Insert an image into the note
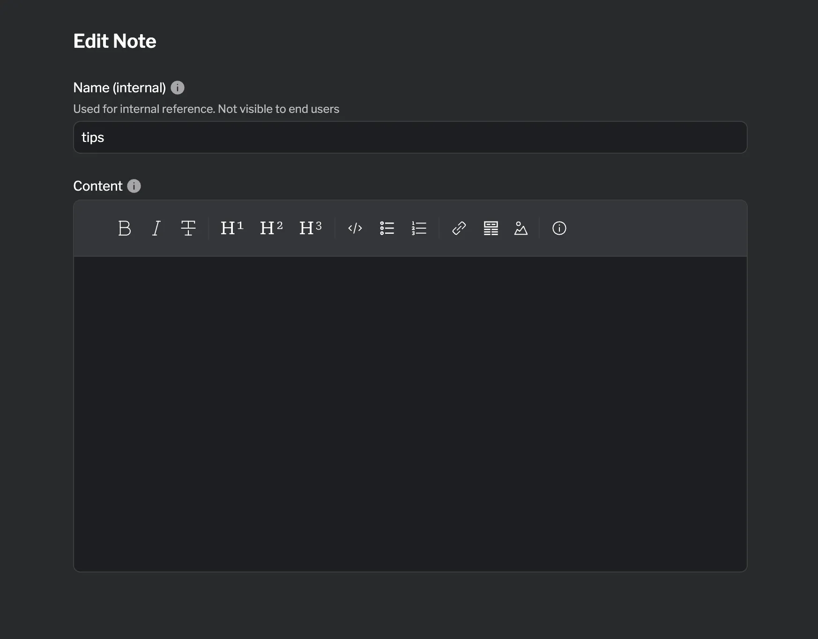Screen dimensions: 818x639 pyautogui.click(x=521, y=229)
